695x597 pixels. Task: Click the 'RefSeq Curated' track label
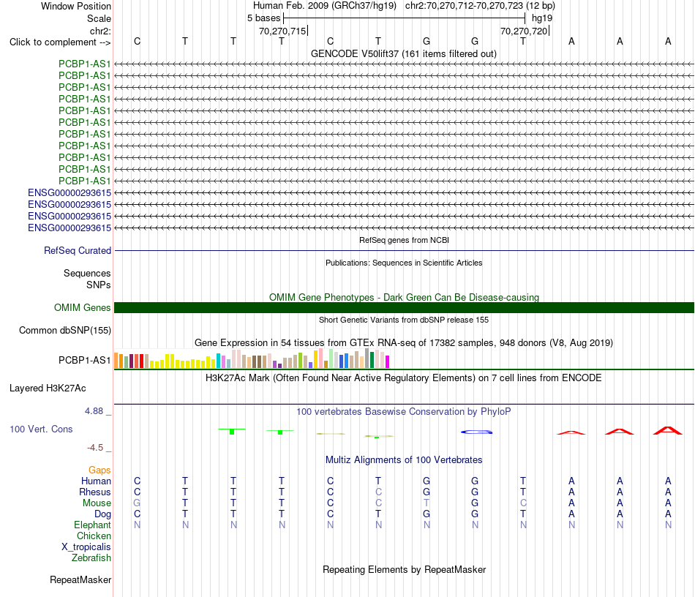[x=78, y=250]
